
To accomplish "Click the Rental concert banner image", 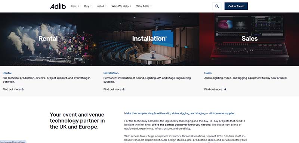I will [50, 39].
